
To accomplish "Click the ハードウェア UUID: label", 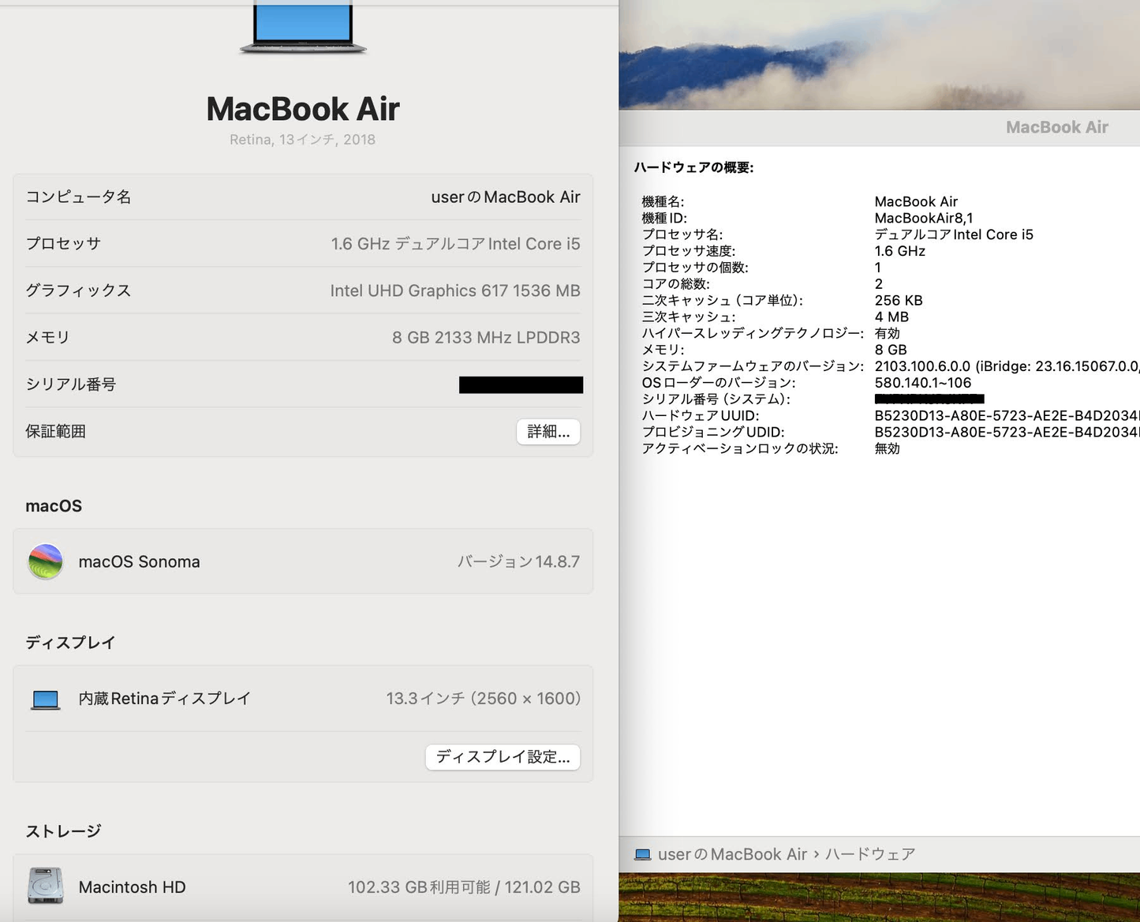I will tap(700, 416).
